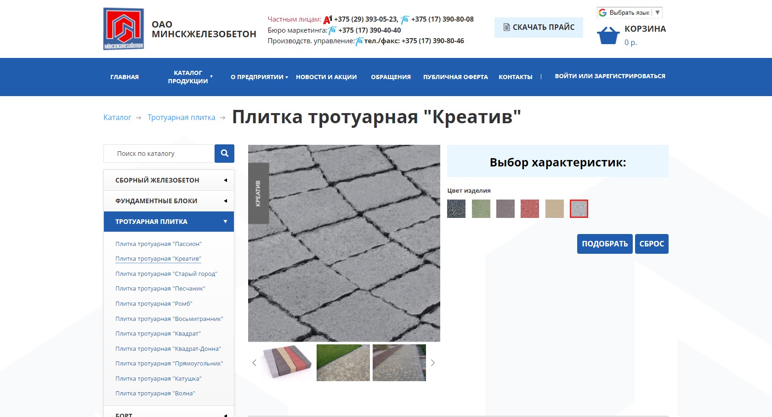
Task: Click the A1 operator phone icon
Action: point(327,19)
